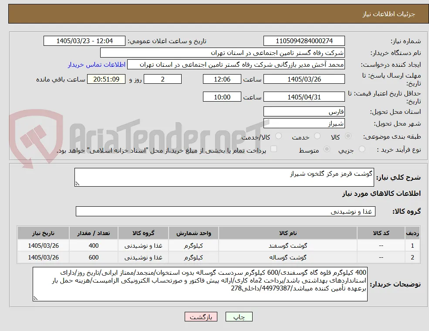Click the group cell in گوشت گوسفند row
This screenshot has width=429, height=331.
click(x=143, y=246)
